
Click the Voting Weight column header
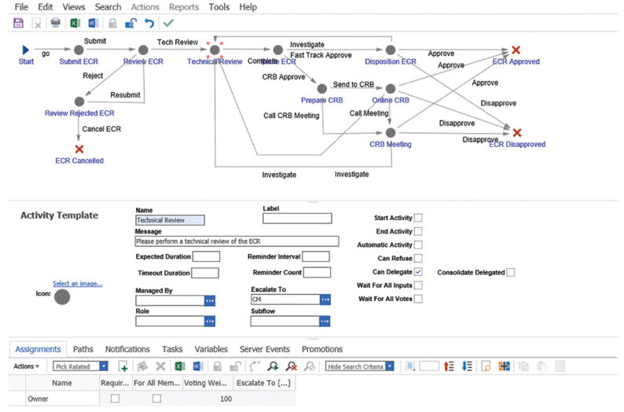click(x=206, y=383)
